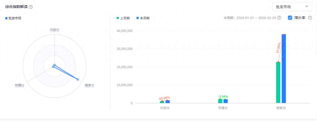Click help icon next to 增长率
Image resolution: width=317 pixels, height=121 pixels.
[310, 18]
